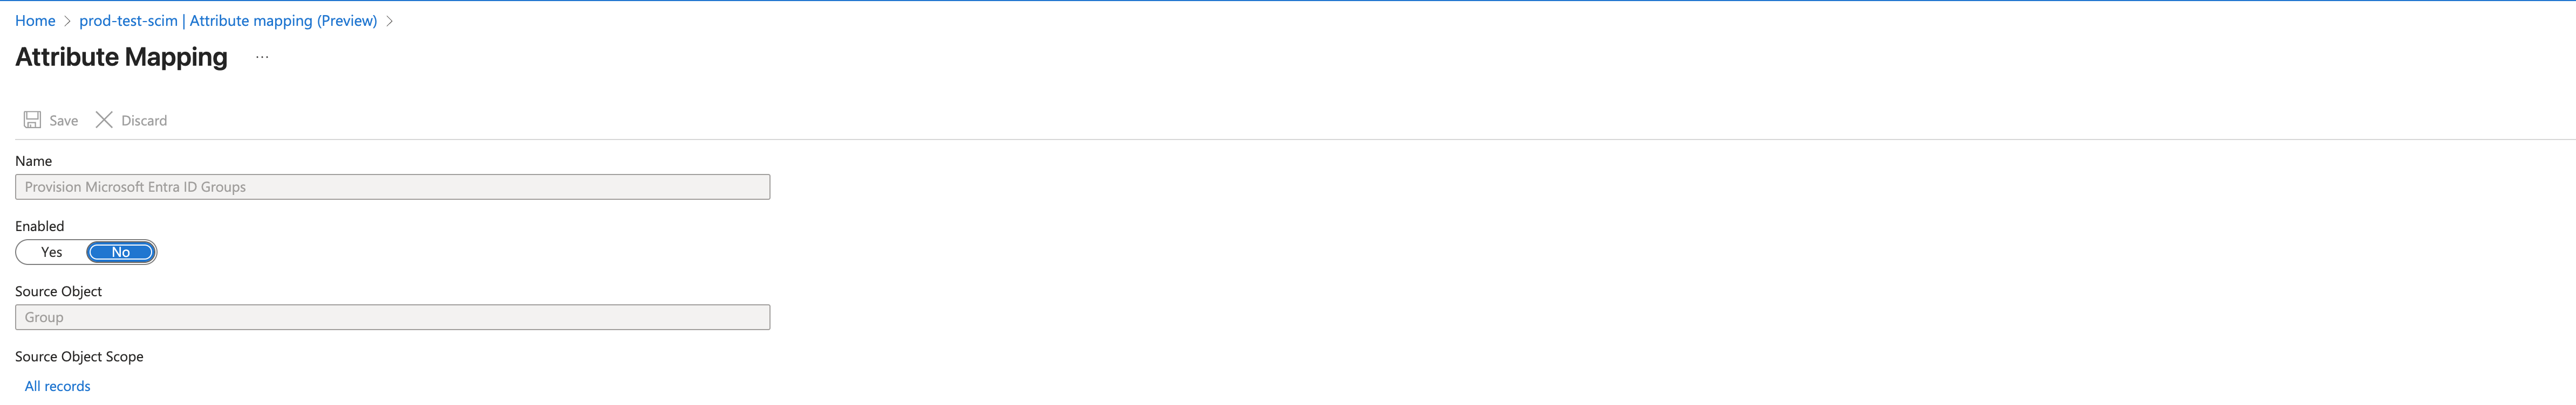
Task: Click the Name field label
Action: 33,160
